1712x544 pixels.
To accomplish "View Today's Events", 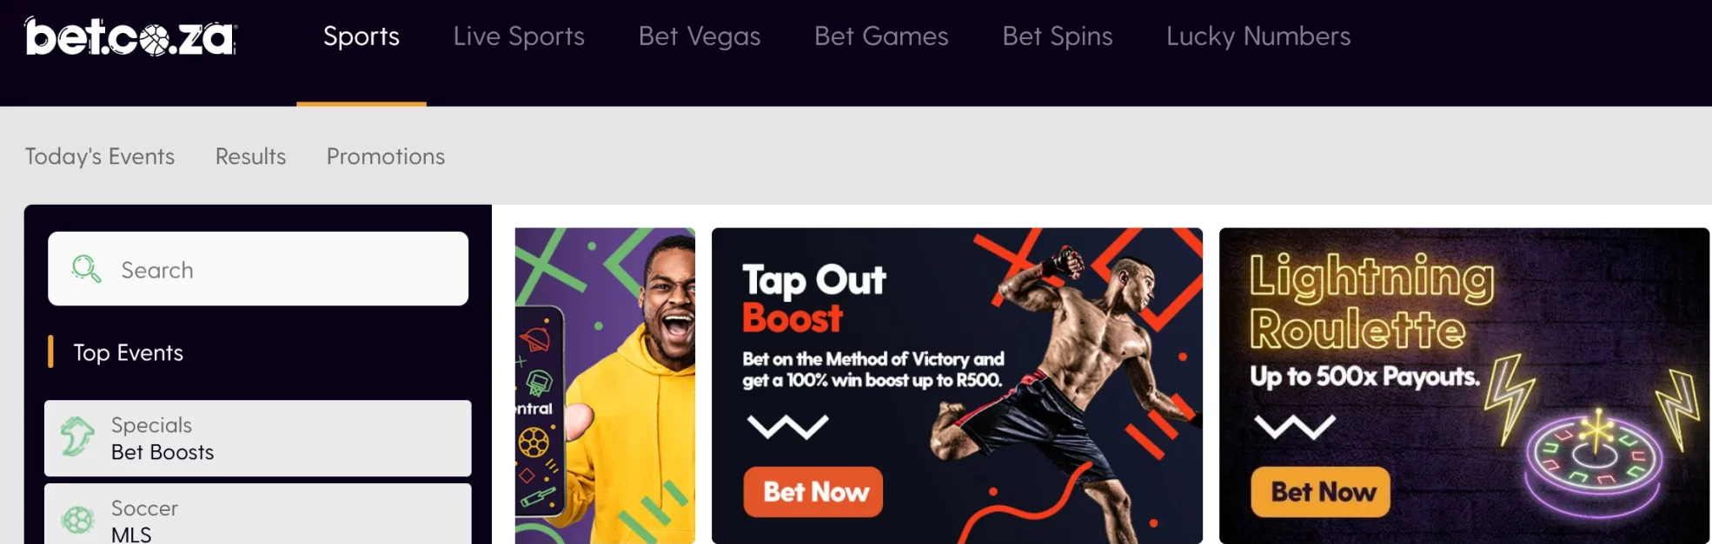I will pyautogui.click(x=100, y=156).
